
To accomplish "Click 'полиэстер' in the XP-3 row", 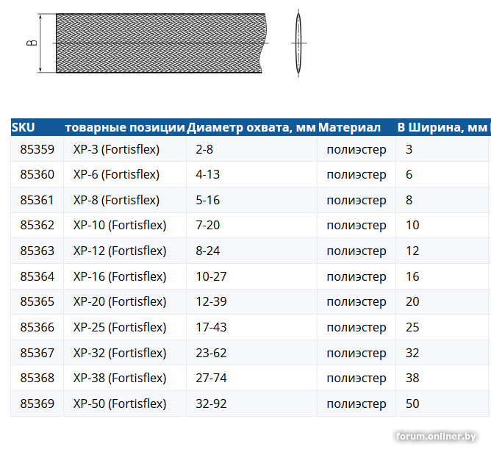I will point(356,150).
